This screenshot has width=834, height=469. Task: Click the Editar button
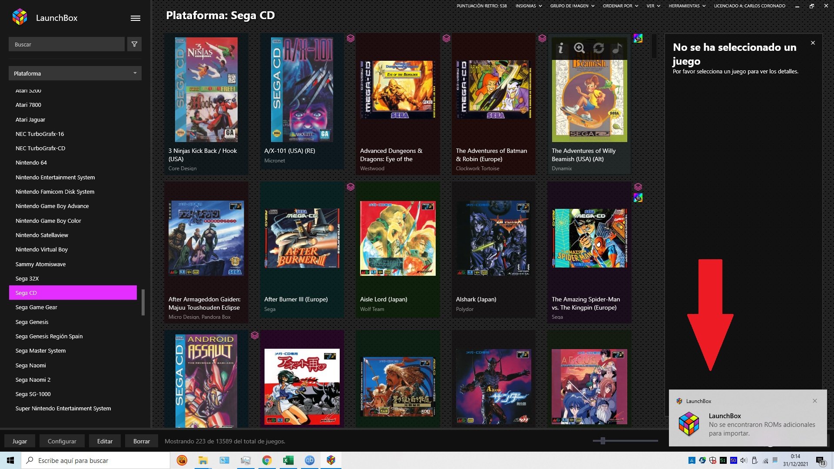click(105, 441)
